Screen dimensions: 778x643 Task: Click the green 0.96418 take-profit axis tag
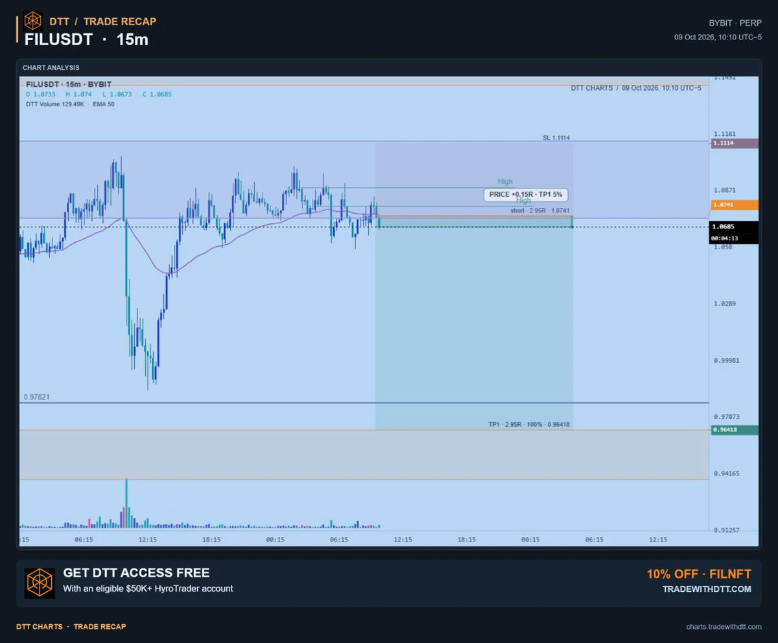coord(735,430)
